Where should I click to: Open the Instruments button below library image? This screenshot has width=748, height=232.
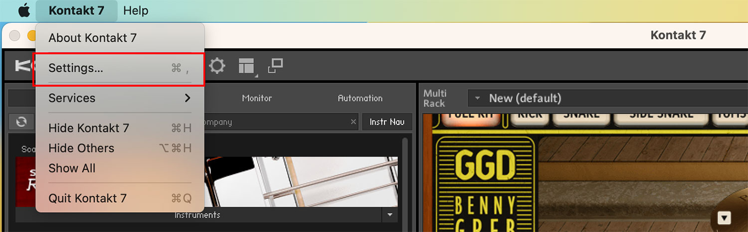[197, 215]
